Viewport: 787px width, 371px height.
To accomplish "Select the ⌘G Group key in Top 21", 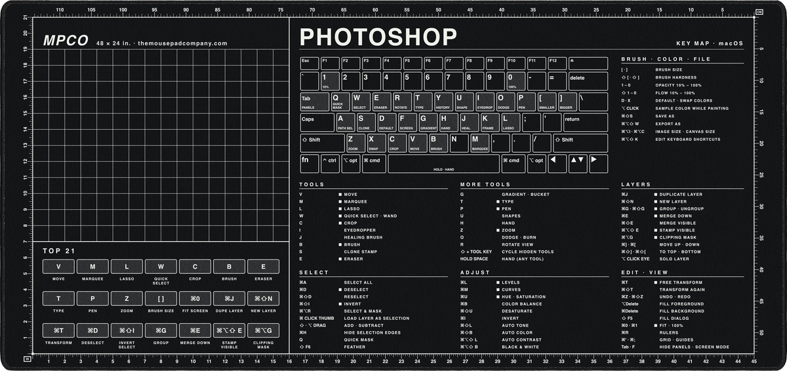I will click(x=161, y=332).
